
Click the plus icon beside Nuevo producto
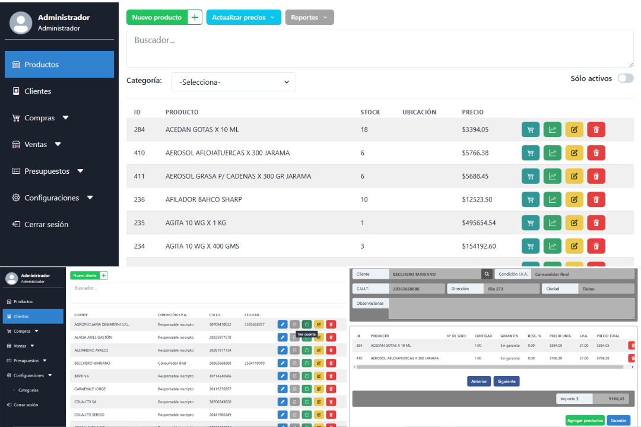pyautogui.click(x=195, y=17)
